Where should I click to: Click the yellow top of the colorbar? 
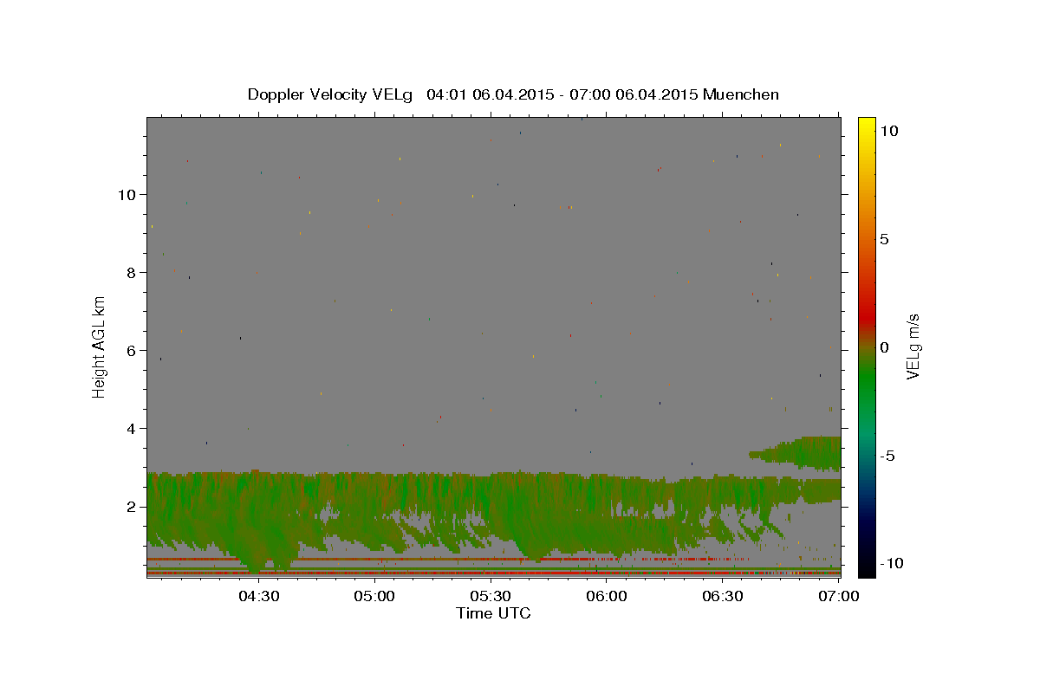coord(867,126)
